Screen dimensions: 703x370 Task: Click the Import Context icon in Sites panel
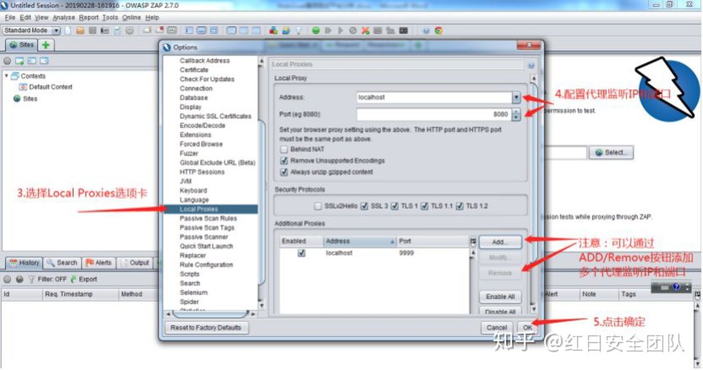click(x=32, y=61)
